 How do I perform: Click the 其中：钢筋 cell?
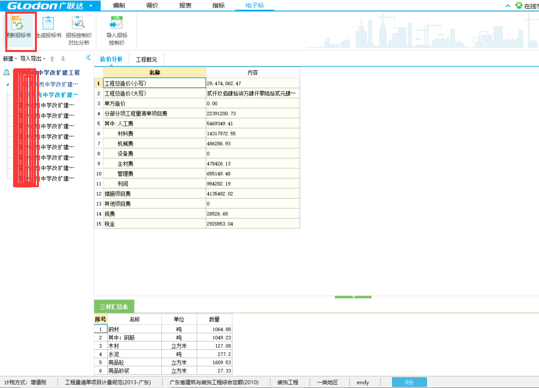[134, 337]
